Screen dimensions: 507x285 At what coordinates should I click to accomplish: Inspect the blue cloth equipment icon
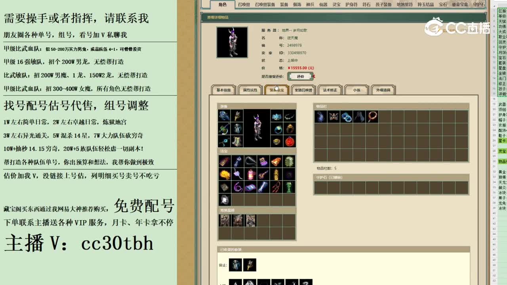point(224,116)
